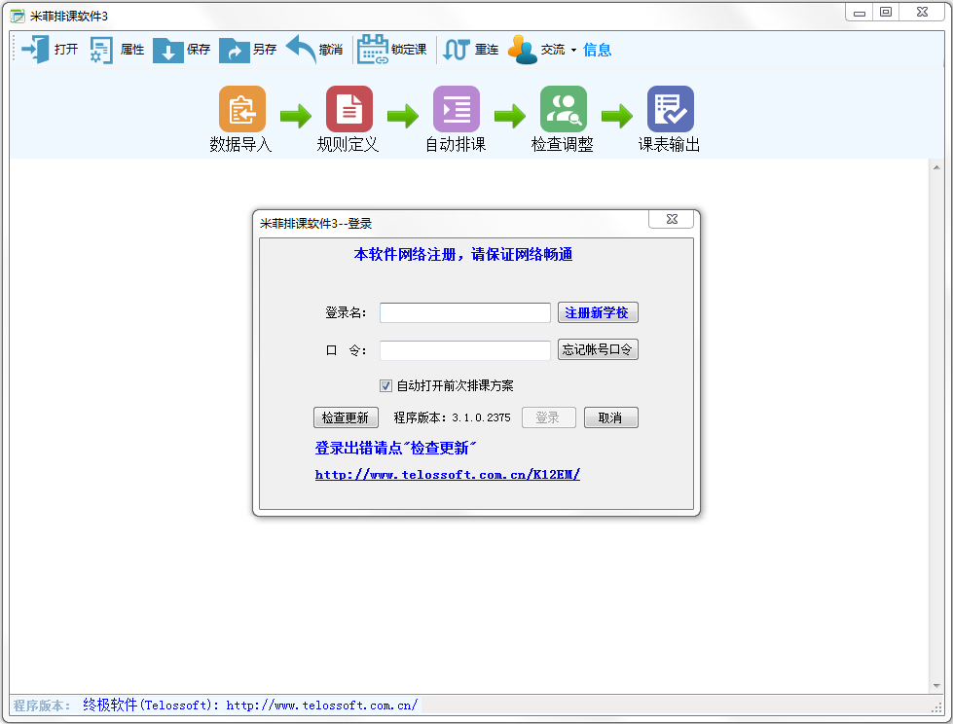
Task: Click the status bar telossoft.com.cn link
Action: (x=321, y=706)
